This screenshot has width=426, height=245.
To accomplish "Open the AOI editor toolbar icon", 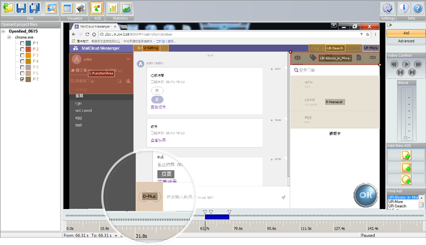I will click(x=96, y=8).
